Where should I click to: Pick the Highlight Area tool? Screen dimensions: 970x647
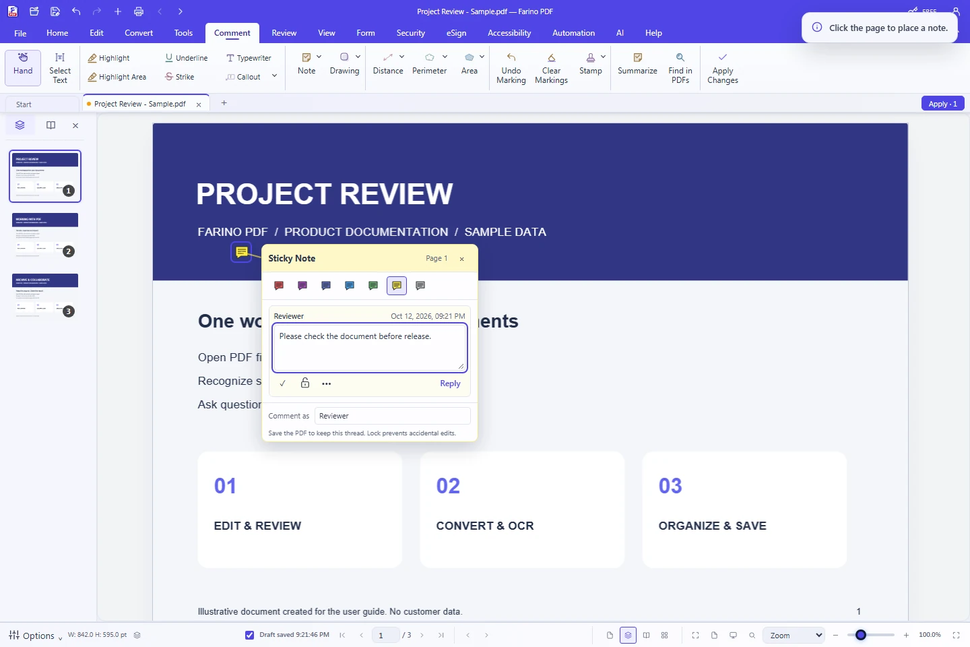pos(117,77)
